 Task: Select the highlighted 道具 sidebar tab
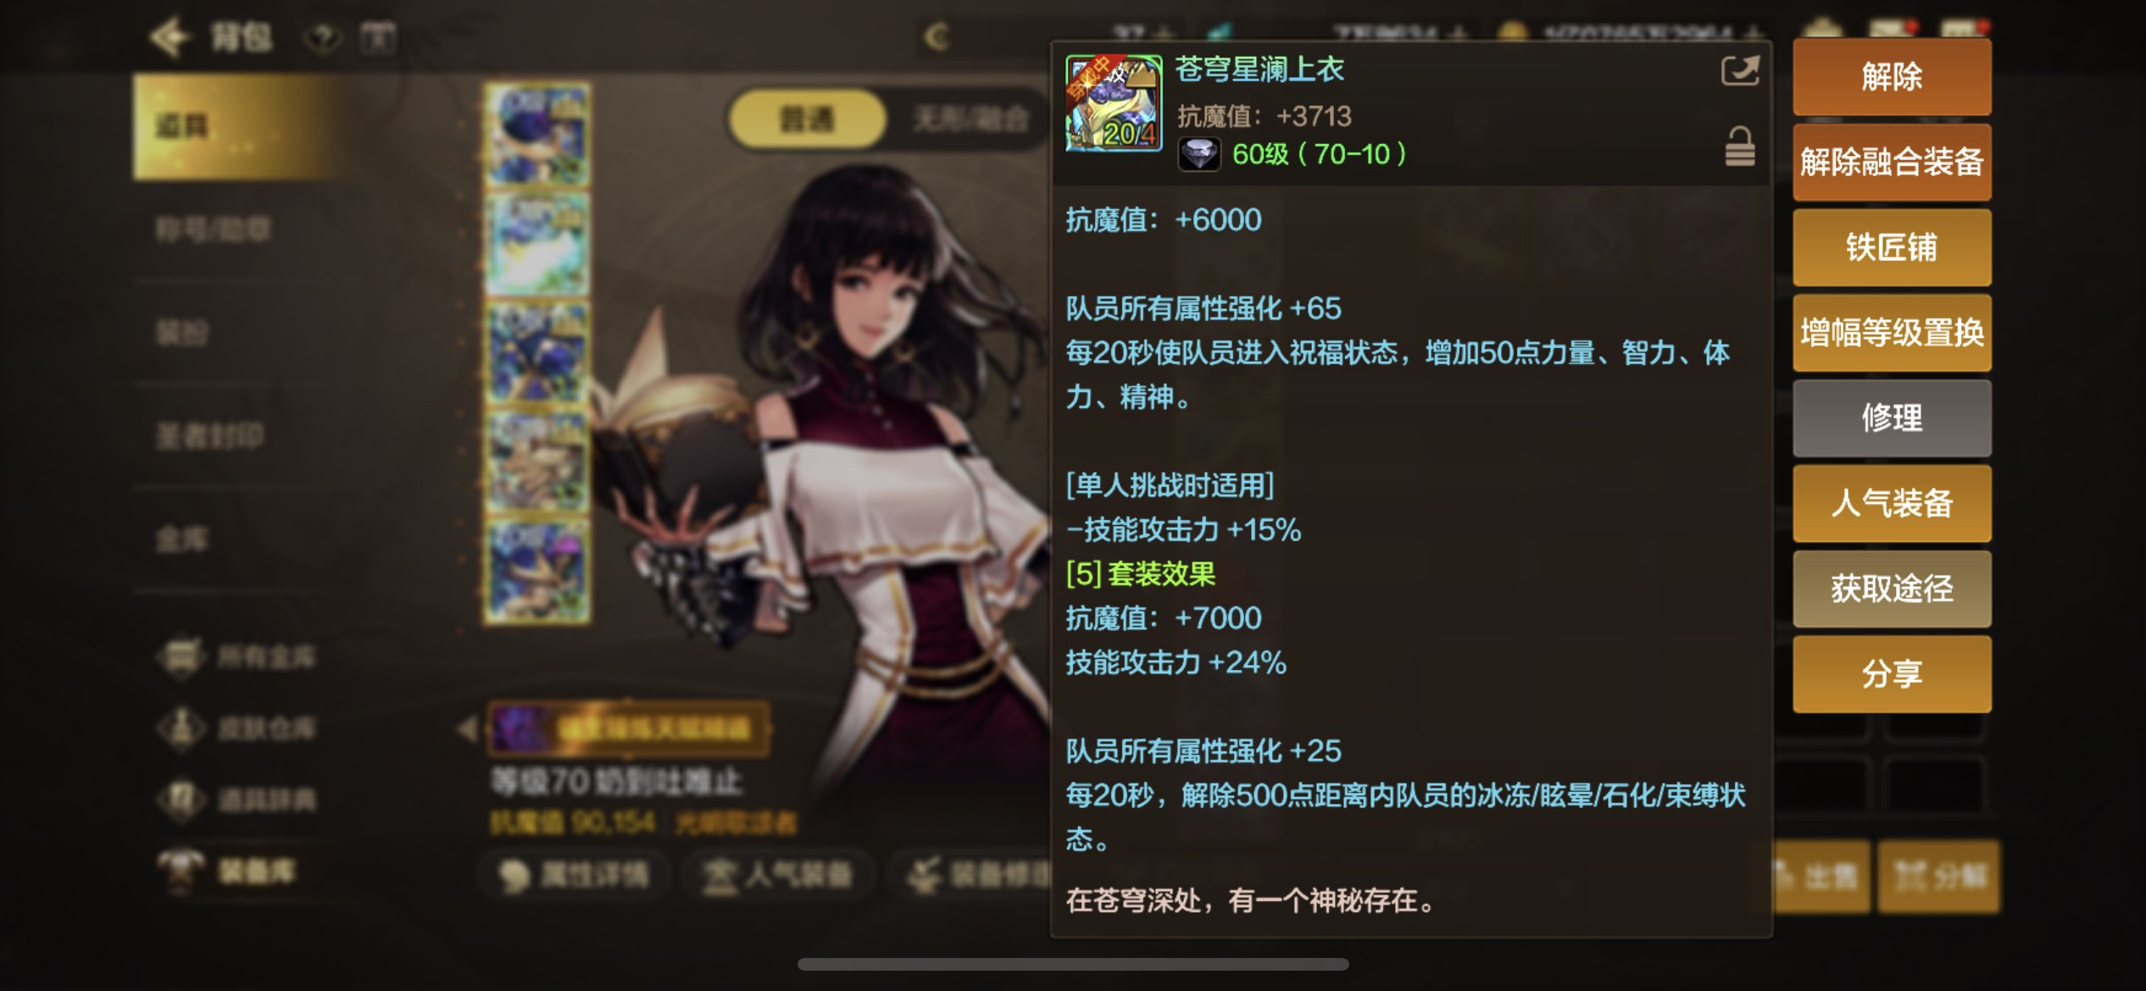[240, 126]
